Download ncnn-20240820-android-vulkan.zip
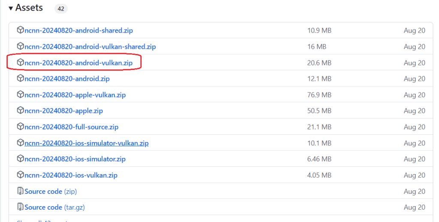Screen dimensions: 439x222 tap(78, 63)
